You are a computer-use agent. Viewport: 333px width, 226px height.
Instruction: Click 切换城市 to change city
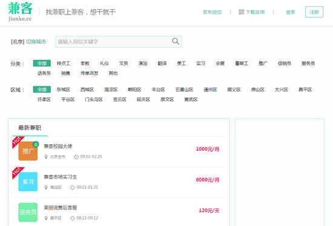pos(36,42)
